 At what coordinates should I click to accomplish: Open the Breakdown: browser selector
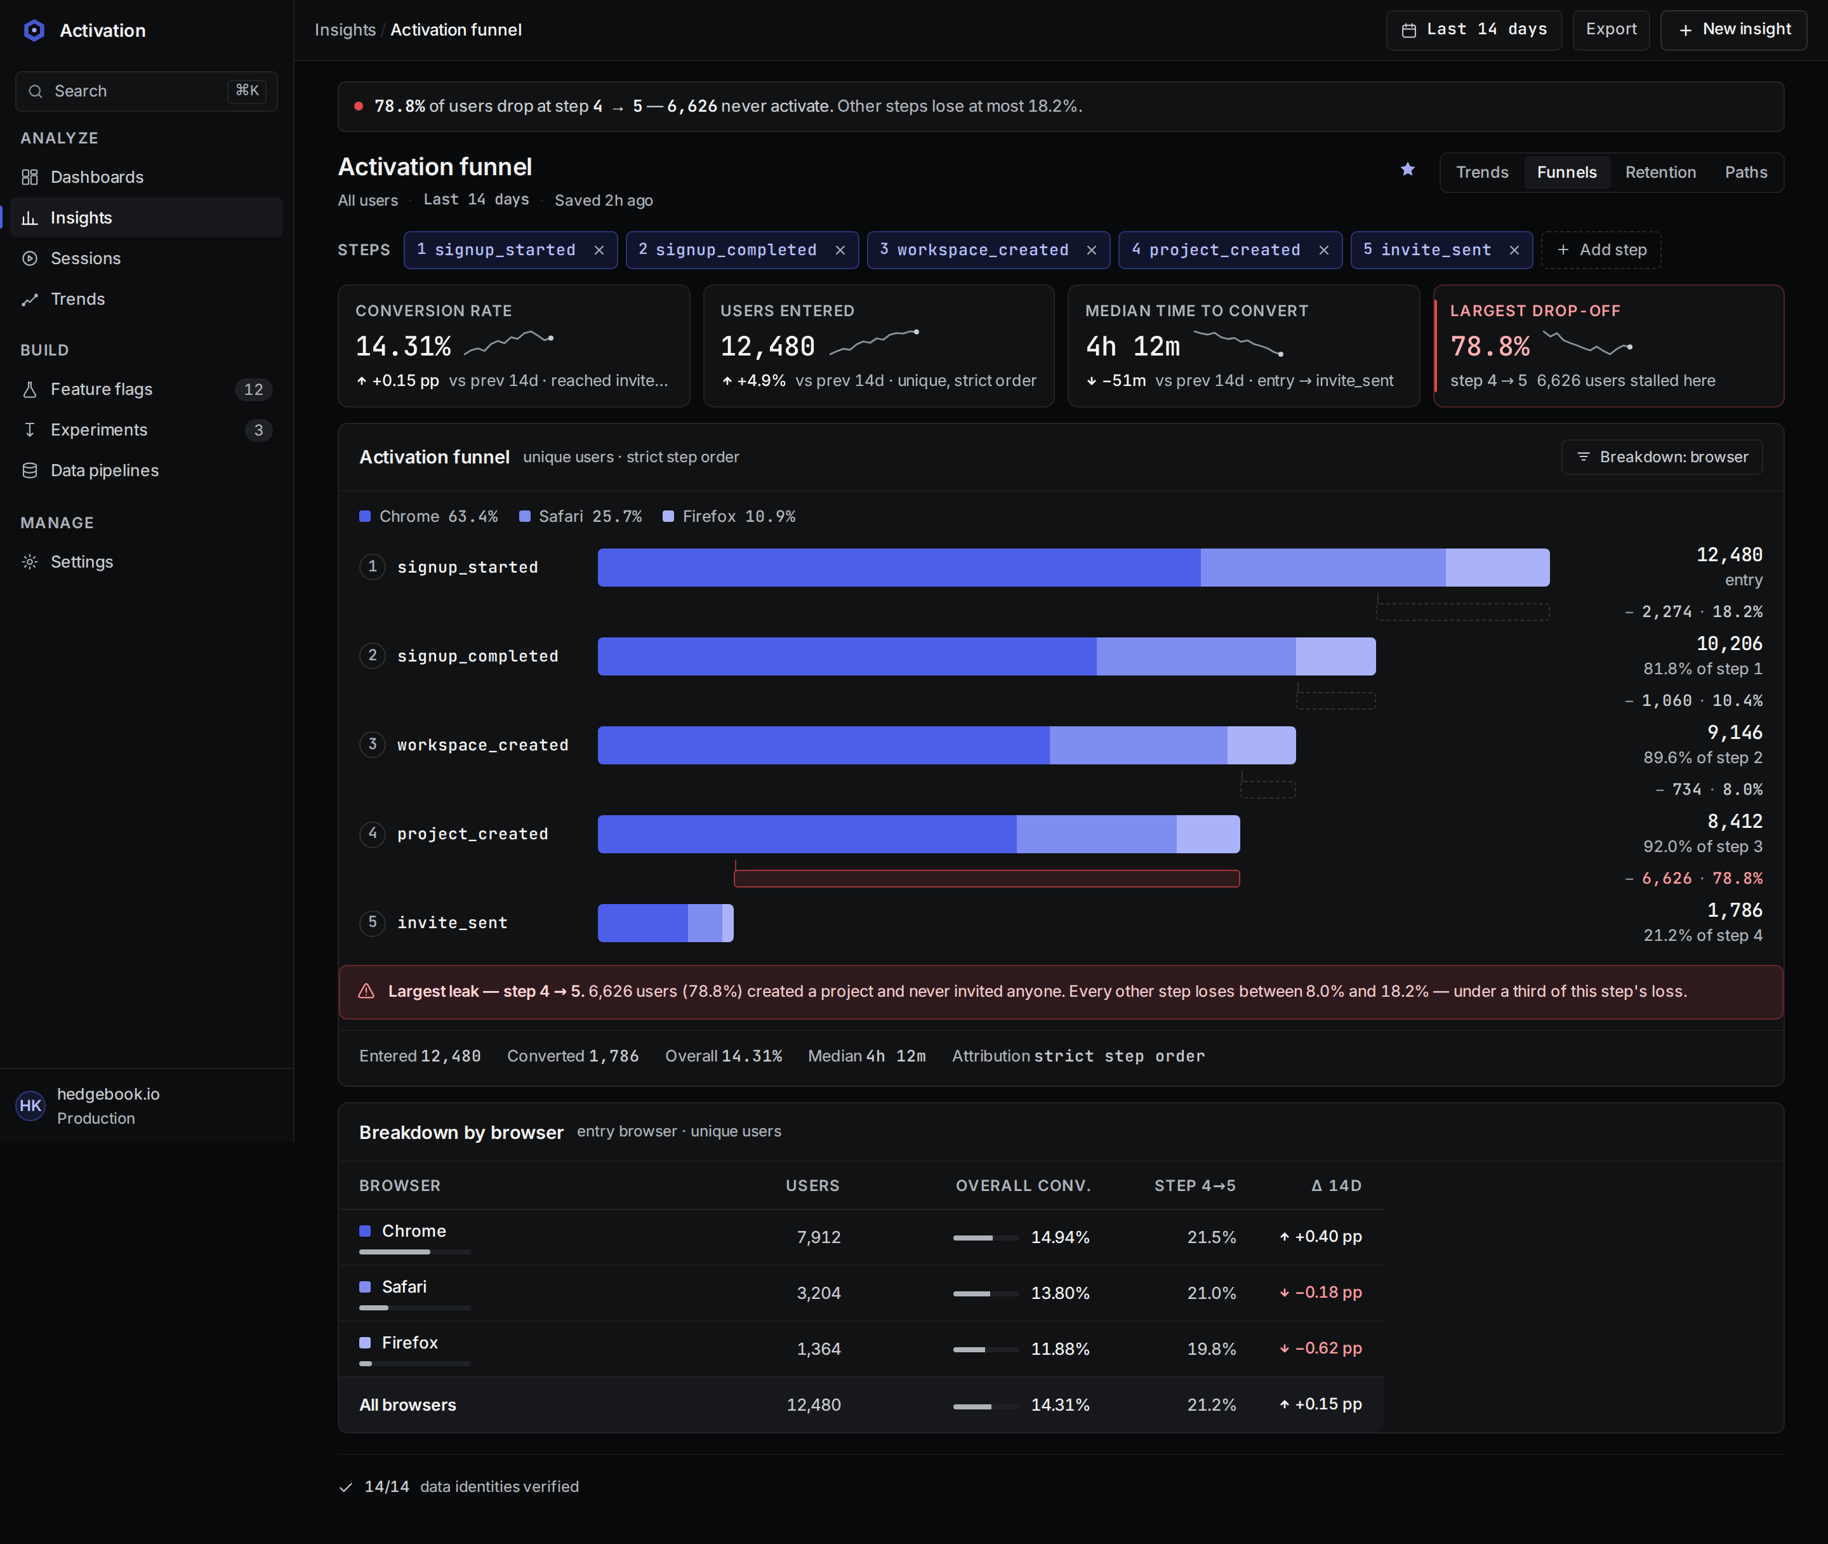1662,457
